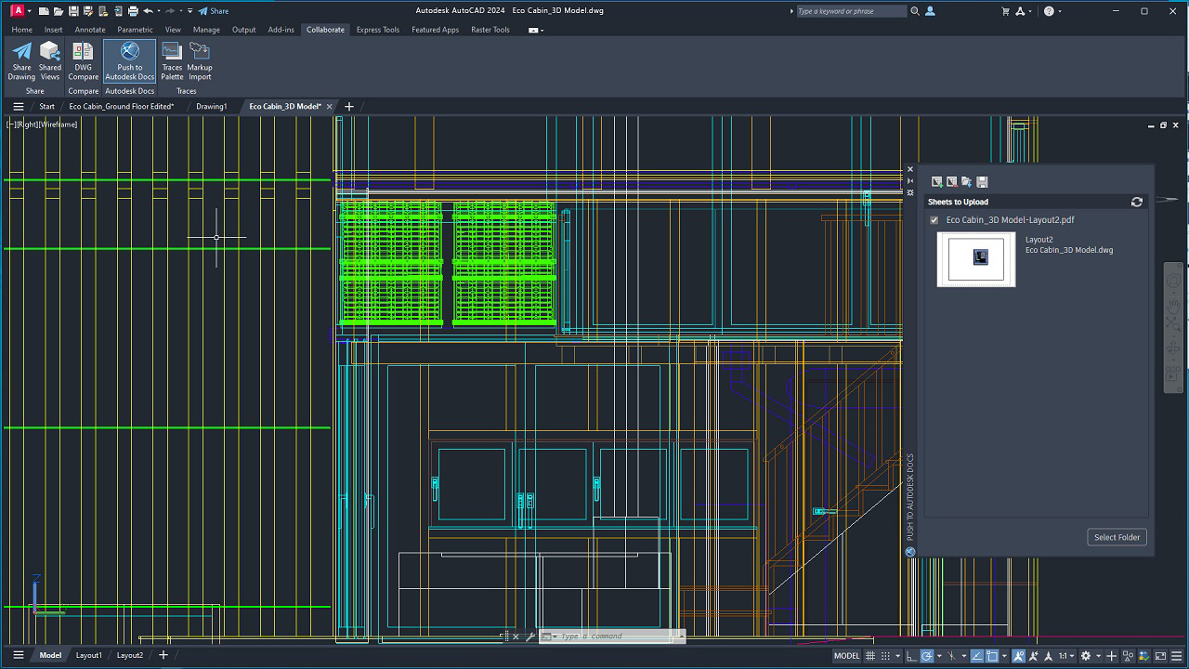Uncheck the Eco Cabin_3D Model-Layout2.pdf sheet
This screenshot has height=669, width=1189.
934,219
